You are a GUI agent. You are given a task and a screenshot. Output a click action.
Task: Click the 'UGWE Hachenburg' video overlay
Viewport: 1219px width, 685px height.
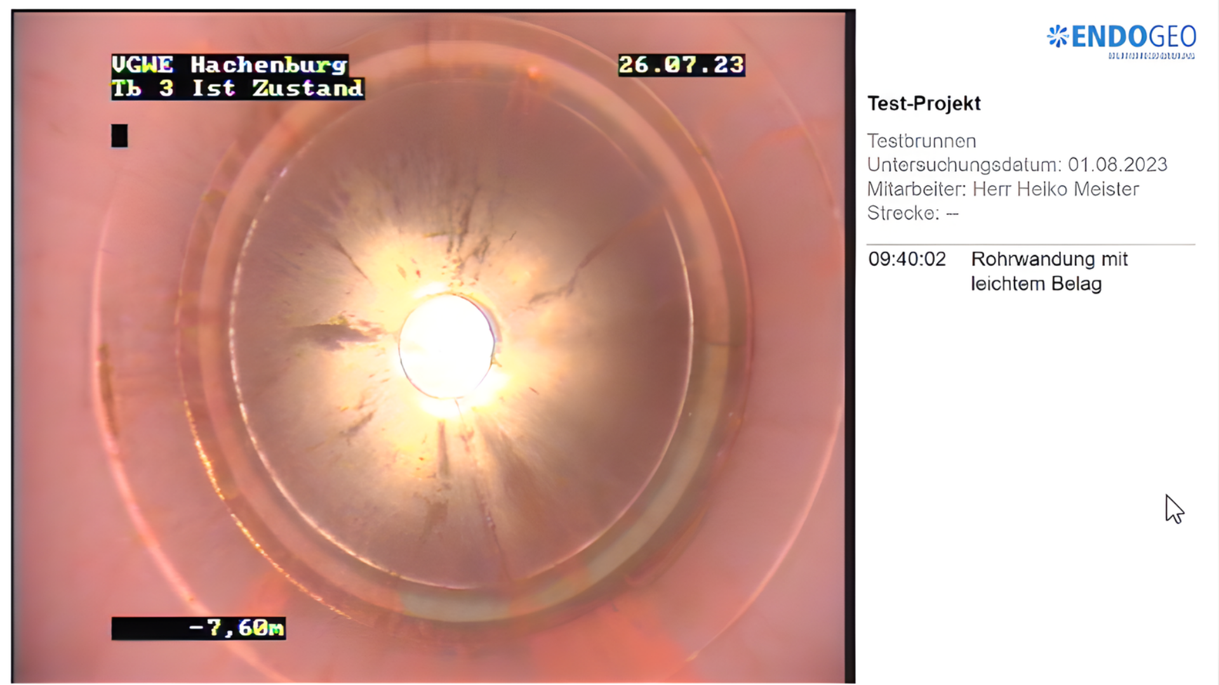coord(230,65)
